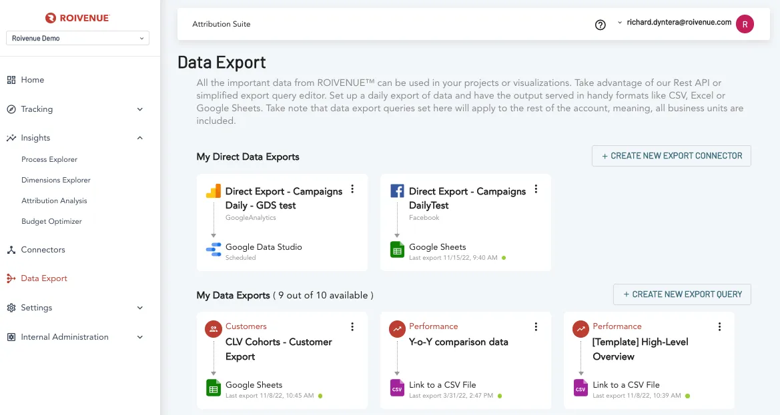Open Direct Export Campaigns Daily GDS test
This screenshot has width=780, height=415.
(x=284, y=198)
